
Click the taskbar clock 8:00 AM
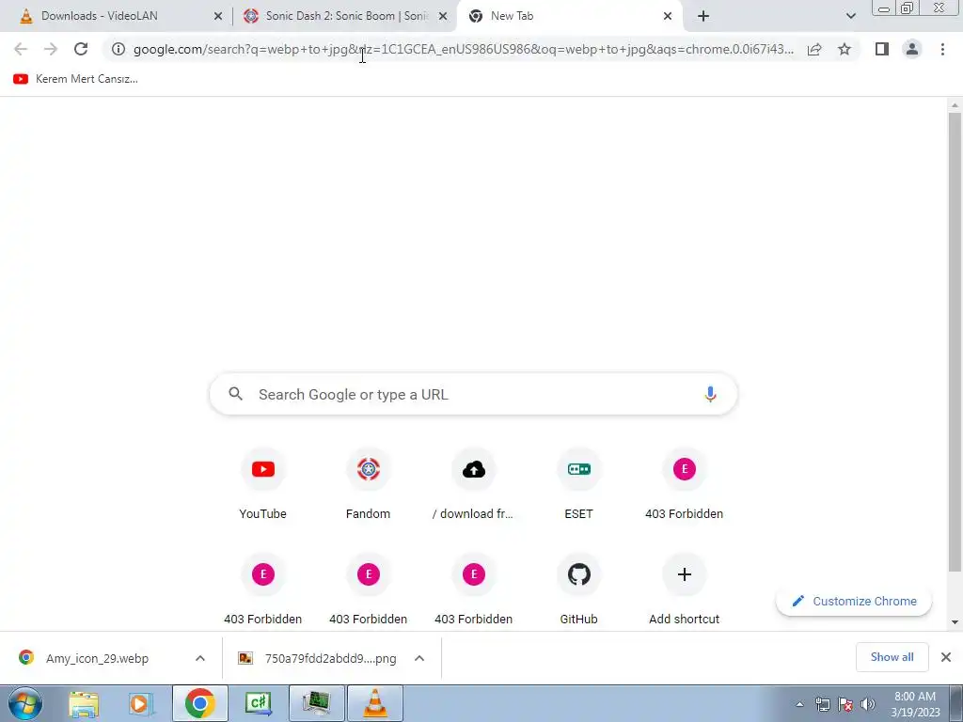915,704
